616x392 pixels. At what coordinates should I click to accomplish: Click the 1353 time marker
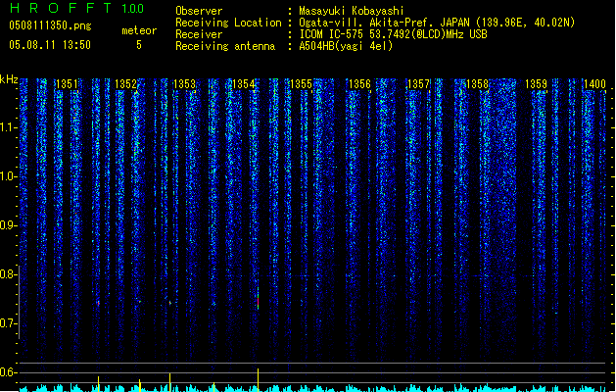tap(184, 83)
